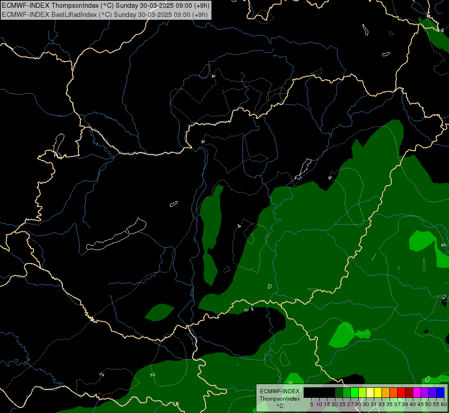Click the legend tick label 33
The width and height of the screenshot is (449, 413).
[382, 404]
